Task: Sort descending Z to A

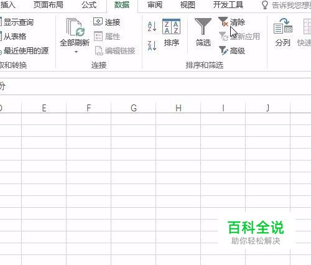Action: [x=152, y=45]
